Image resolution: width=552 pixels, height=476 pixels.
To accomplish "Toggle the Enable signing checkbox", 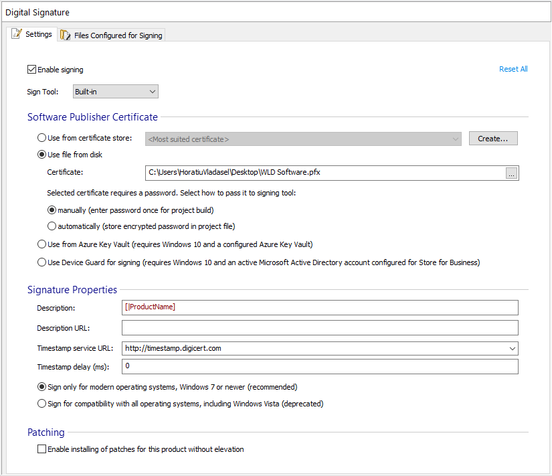I will pyautogui.click(x=31, y=70).
